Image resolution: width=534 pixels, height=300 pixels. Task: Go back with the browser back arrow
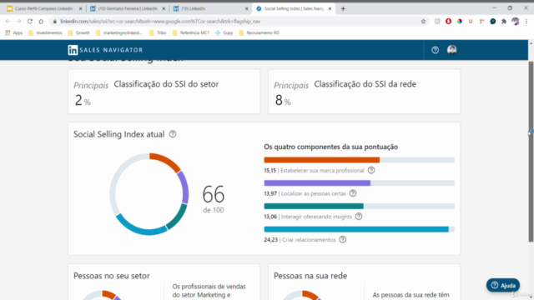coord(8,21)
